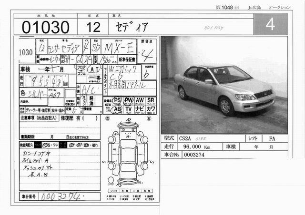Viewport: 305px width, 215px height.
Task: Click the Ju広島 venue label
Action: coord(254,8)
